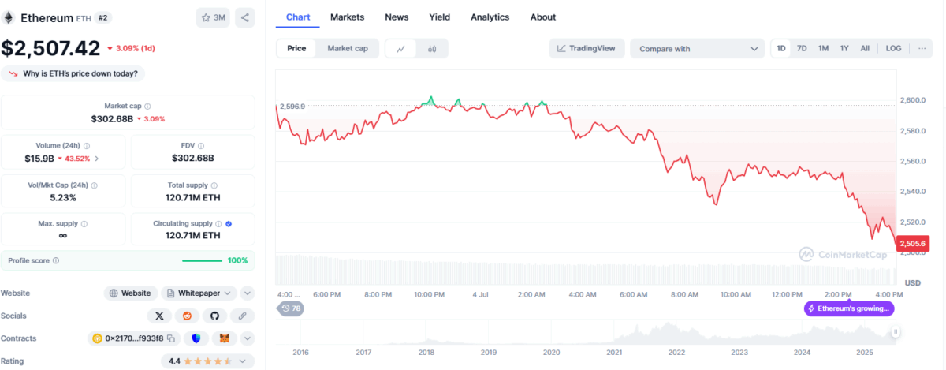Viewport: 946px width, 370px height.
Task: Click the #2 rank badge
Action: 105,17
